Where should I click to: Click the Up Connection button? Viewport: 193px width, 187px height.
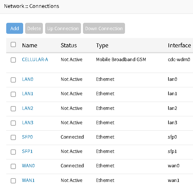pos(63,28)
